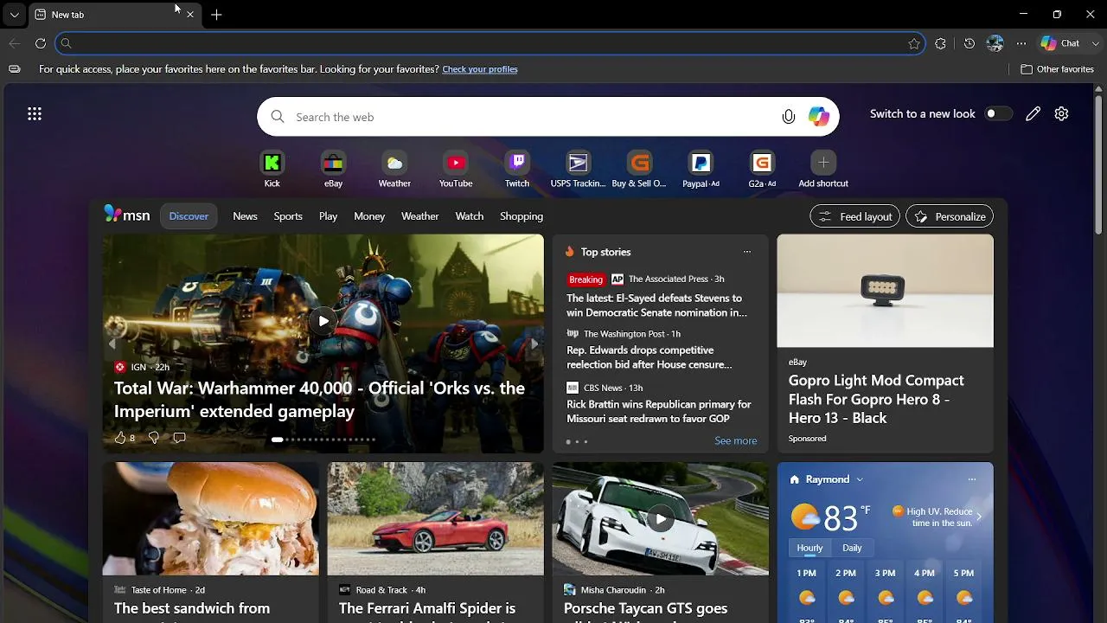Start voice search with the microphone
Viewport: 1107px width, 623px height.
(789, 117)
